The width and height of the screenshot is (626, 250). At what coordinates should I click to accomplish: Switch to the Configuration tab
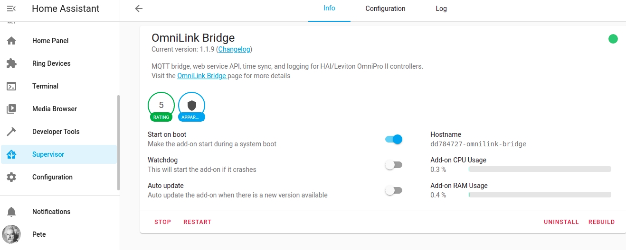385,9
